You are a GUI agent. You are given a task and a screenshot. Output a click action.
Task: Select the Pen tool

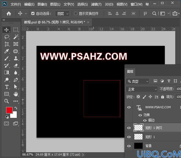click(x=16, y=80)
